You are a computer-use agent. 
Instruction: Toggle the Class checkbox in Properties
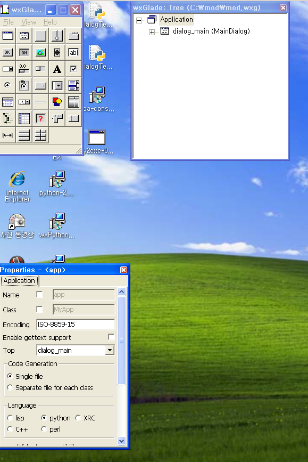tap(39, 309)
